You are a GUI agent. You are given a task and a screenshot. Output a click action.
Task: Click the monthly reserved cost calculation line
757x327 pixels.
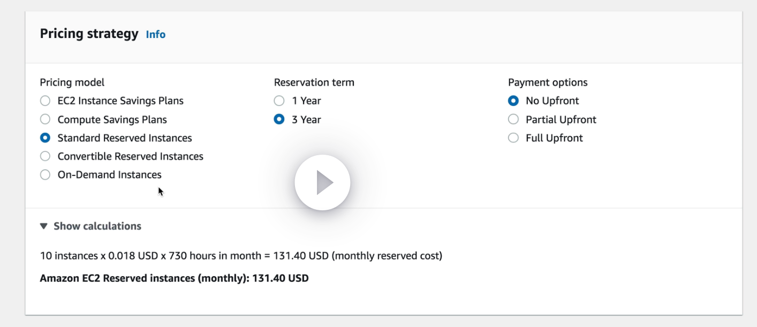(x=241, y=256)
